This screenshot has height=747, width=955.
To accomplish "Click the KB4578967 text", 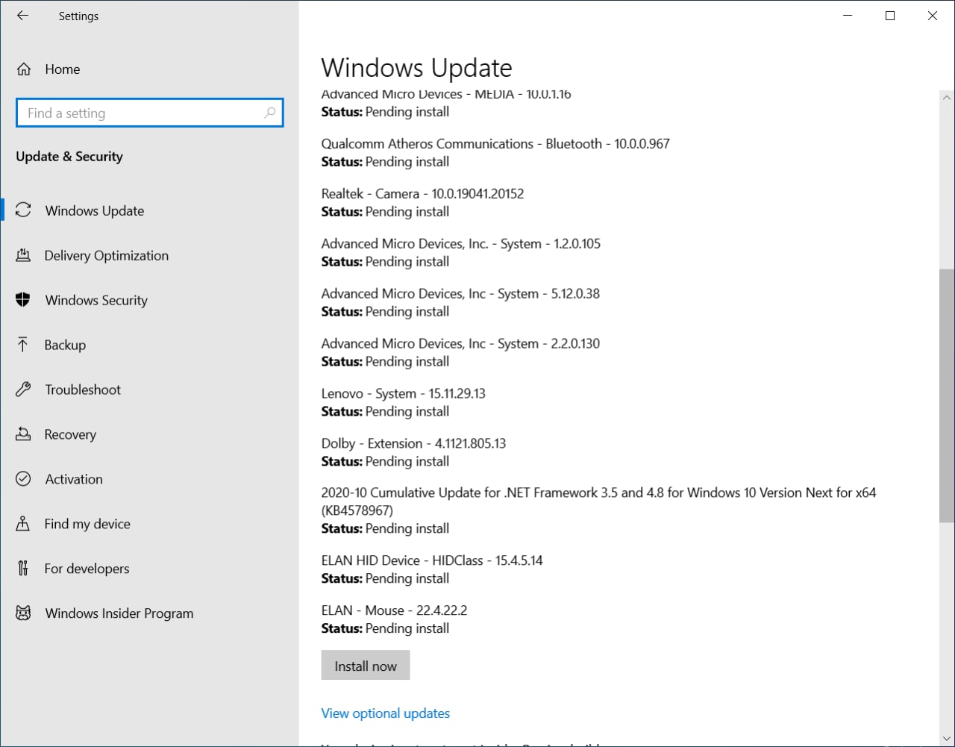I will pos(357,510).
